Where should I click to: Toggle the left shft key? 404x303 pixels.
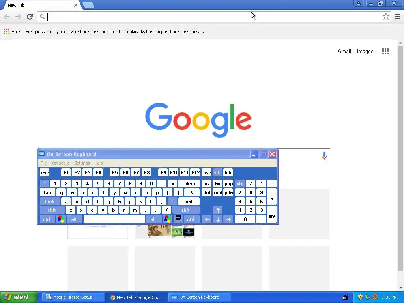[x=52, y=210]
